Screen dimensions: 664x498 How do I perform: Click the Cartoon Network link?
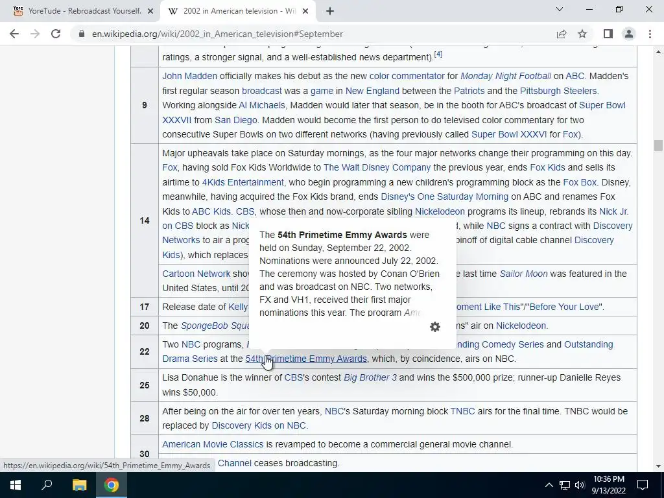click(x=196, y=274)
